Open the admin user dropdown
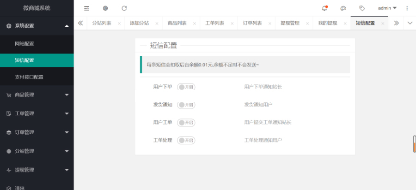 point(387,8)
